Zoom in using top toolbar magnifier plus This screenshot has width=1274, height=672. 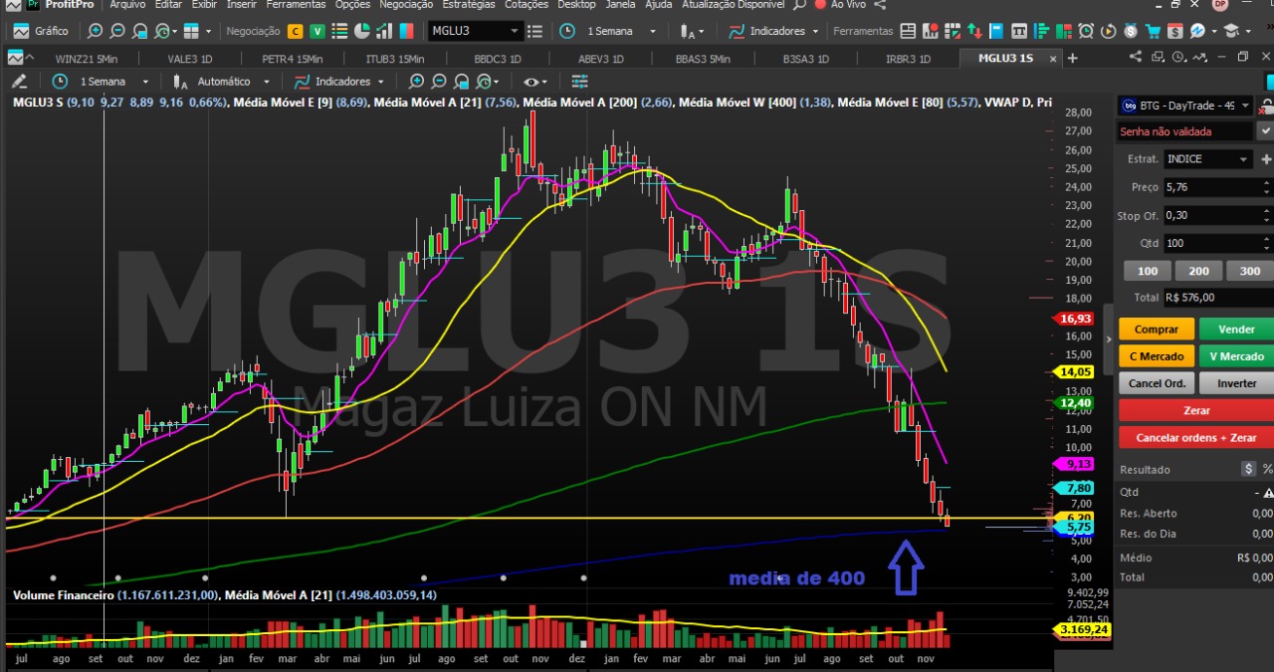96,31
